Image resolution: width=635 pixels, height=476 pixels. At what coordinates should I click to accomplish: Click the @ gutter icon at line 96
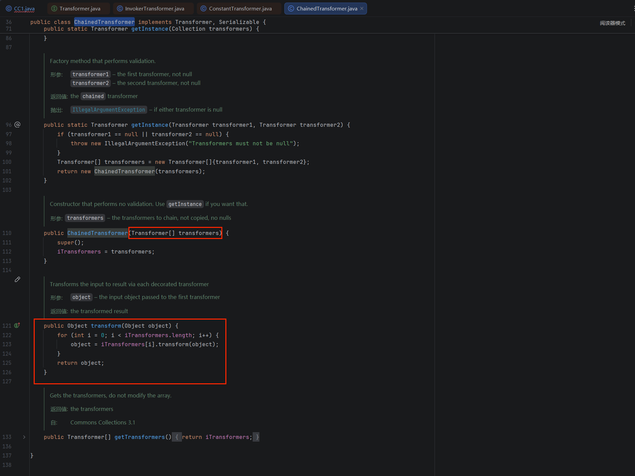click(x=18, y=124)
